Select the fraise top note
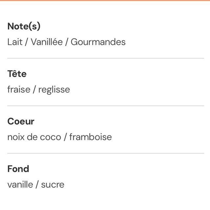This screenshot has width=210, height=210. 19,90
